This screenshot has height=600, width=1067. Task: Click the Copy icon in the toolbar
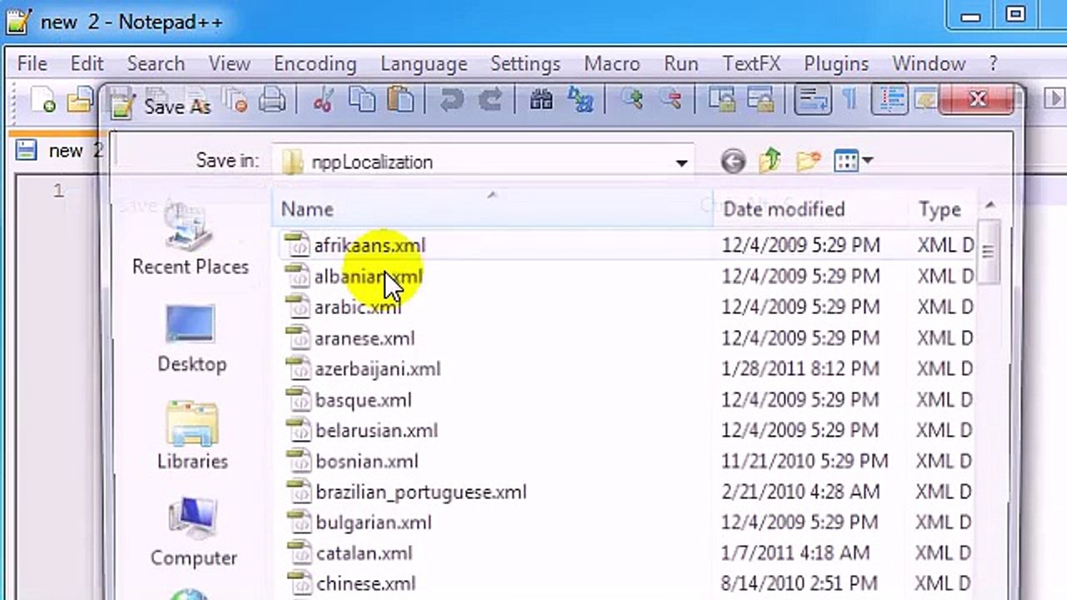click(x=362, y=101)
